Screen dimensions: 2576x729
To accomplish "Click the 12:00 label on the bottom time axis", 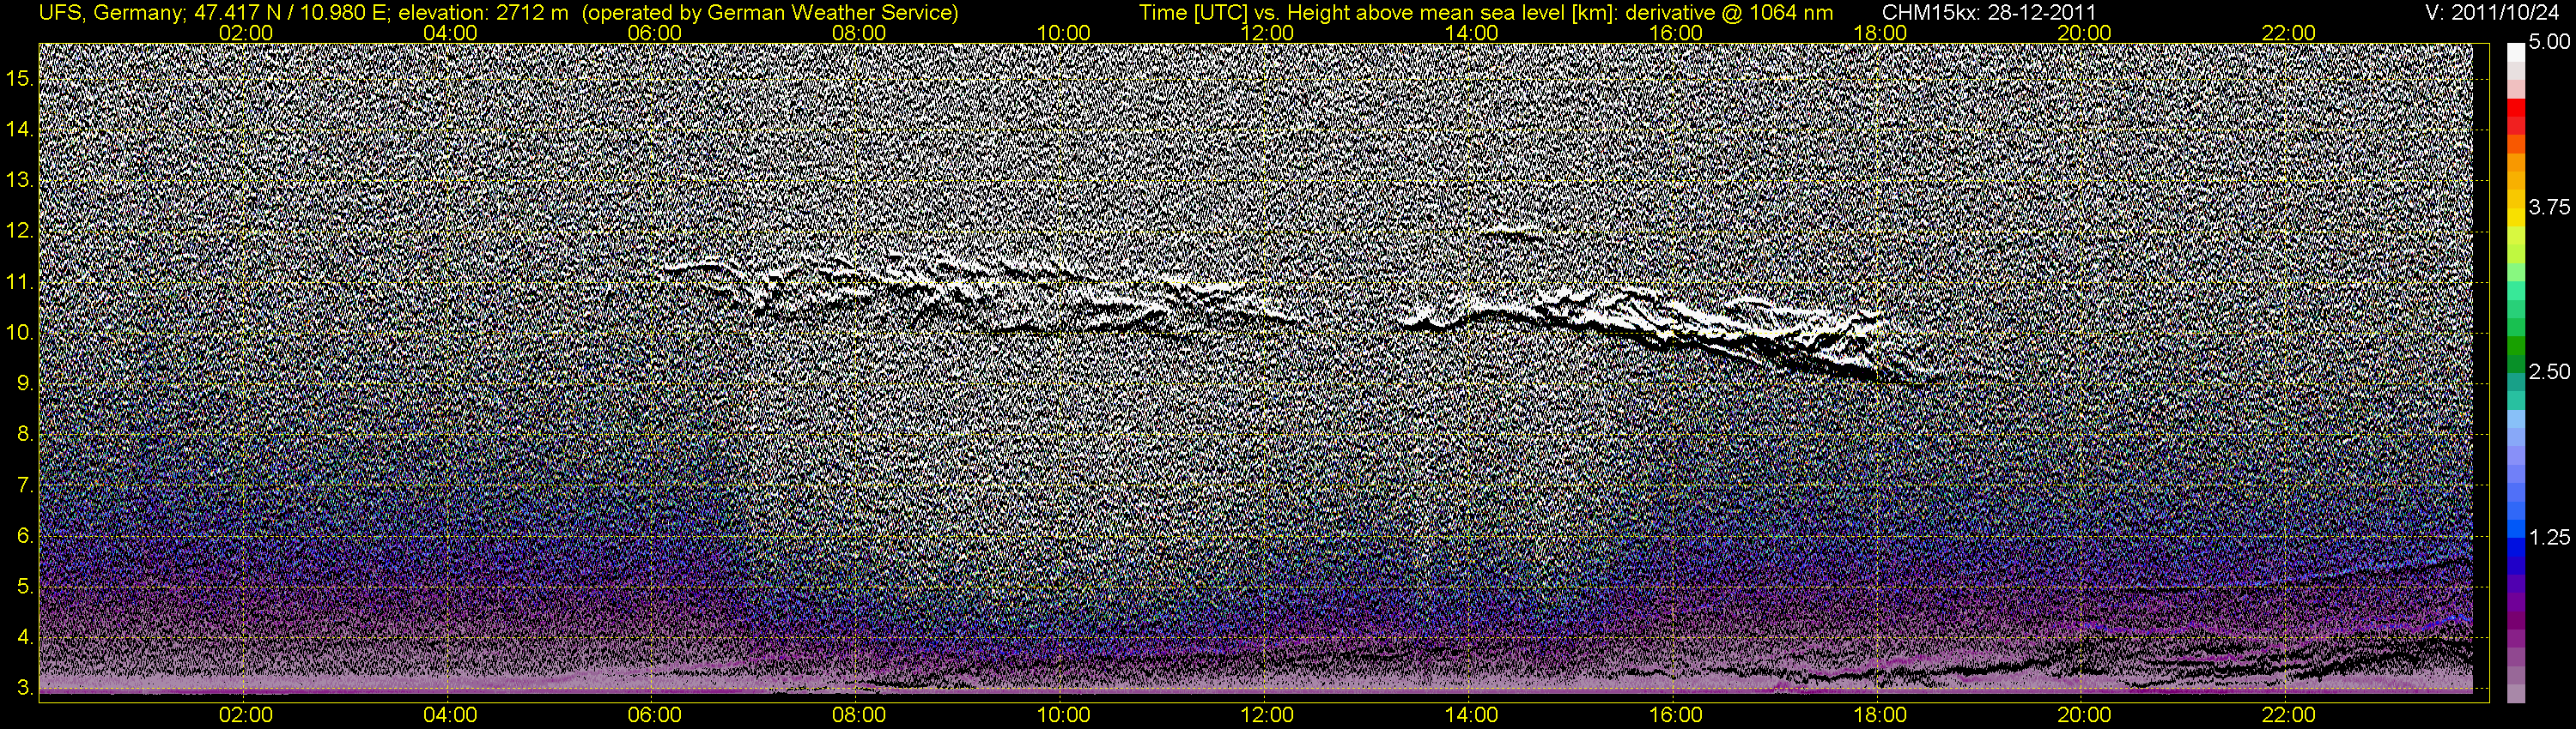I will point(1267,715).
